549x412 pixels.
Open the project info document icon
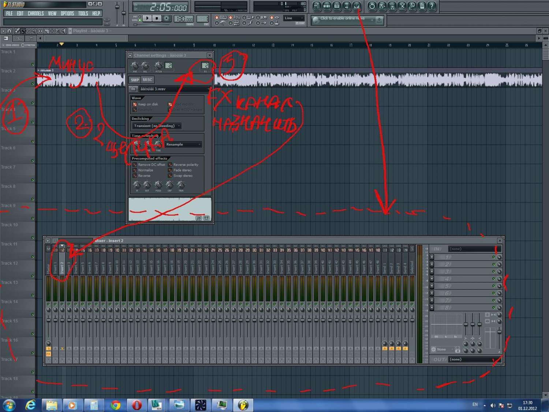(422, 6)
